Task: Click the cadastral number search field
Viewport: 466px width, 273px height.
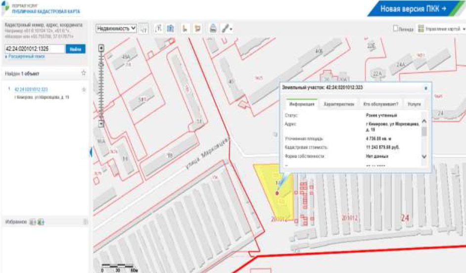Action: pos(34,49)
